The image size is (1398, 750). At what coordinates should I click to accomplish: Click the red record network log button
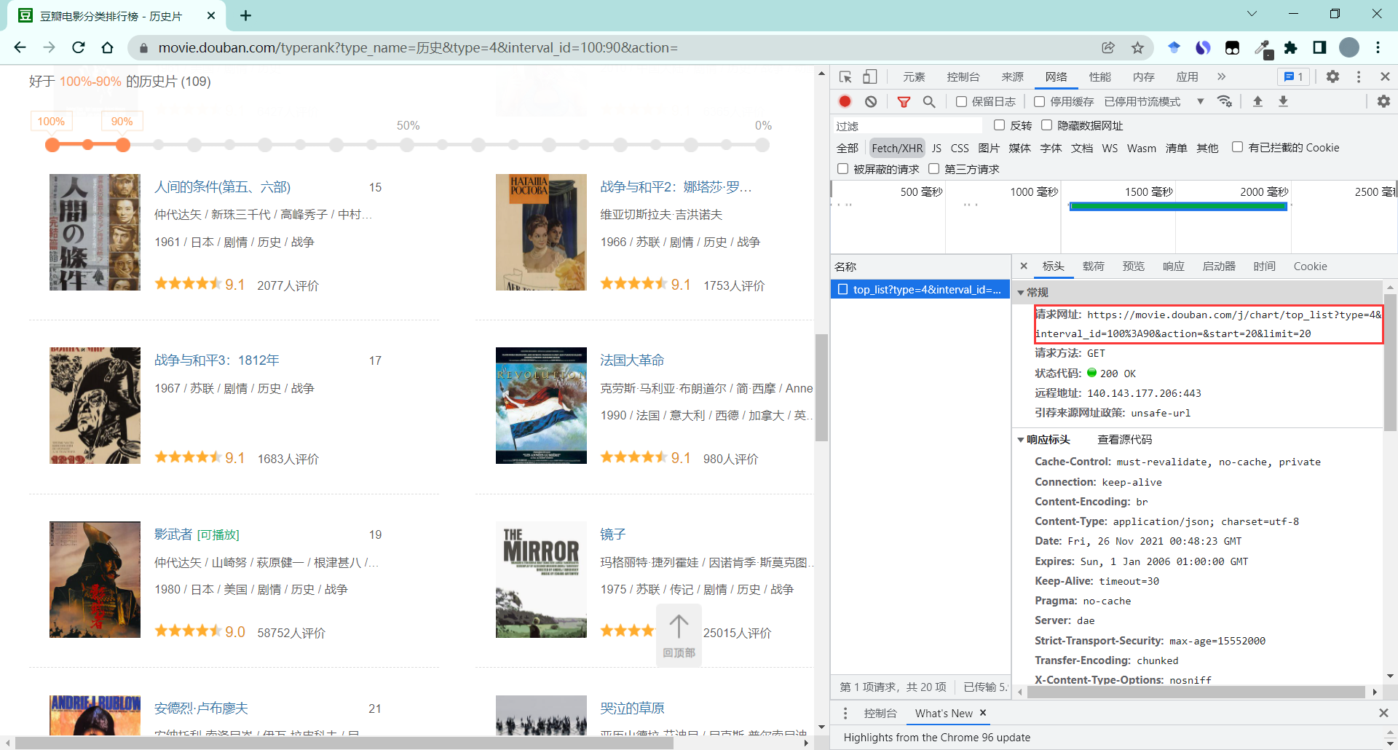(845, 102)
